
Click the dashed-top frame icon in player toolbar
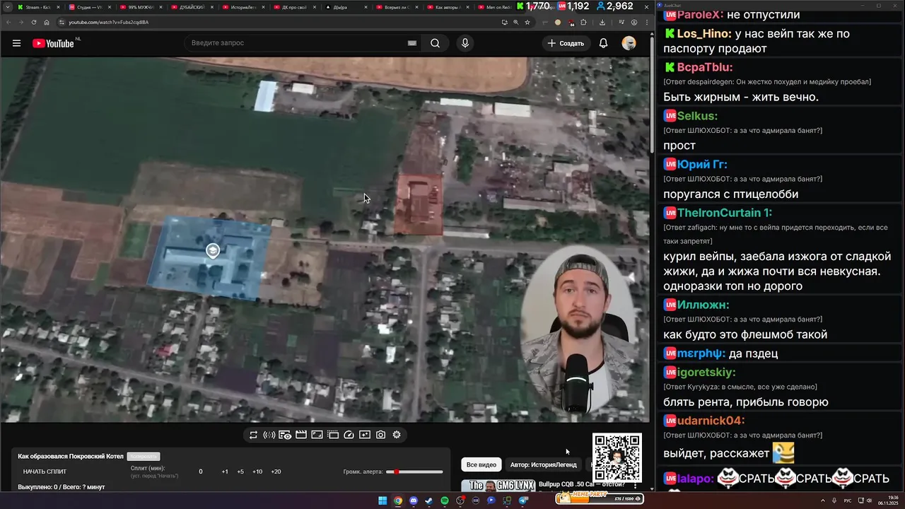(x=333, y=435)
